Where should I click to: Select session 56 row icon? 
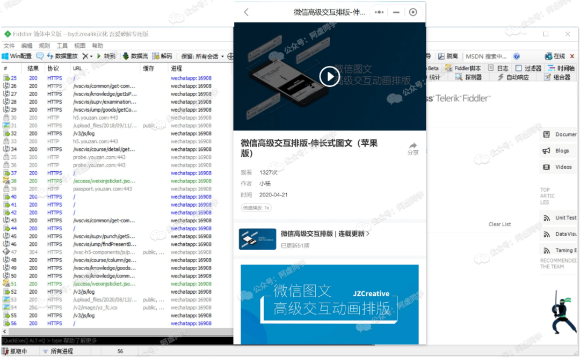point(6,323)
